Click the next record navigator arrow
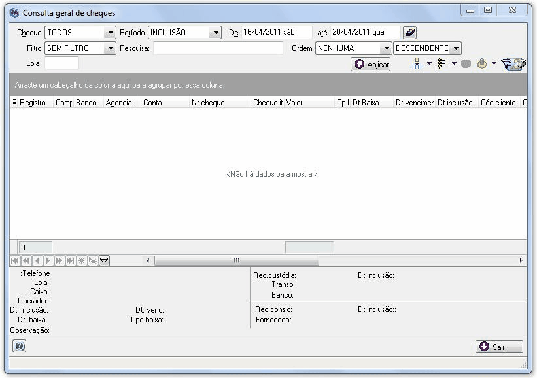Image resolution: width=537 pixels, height=378 pixels. pos(48,261)
